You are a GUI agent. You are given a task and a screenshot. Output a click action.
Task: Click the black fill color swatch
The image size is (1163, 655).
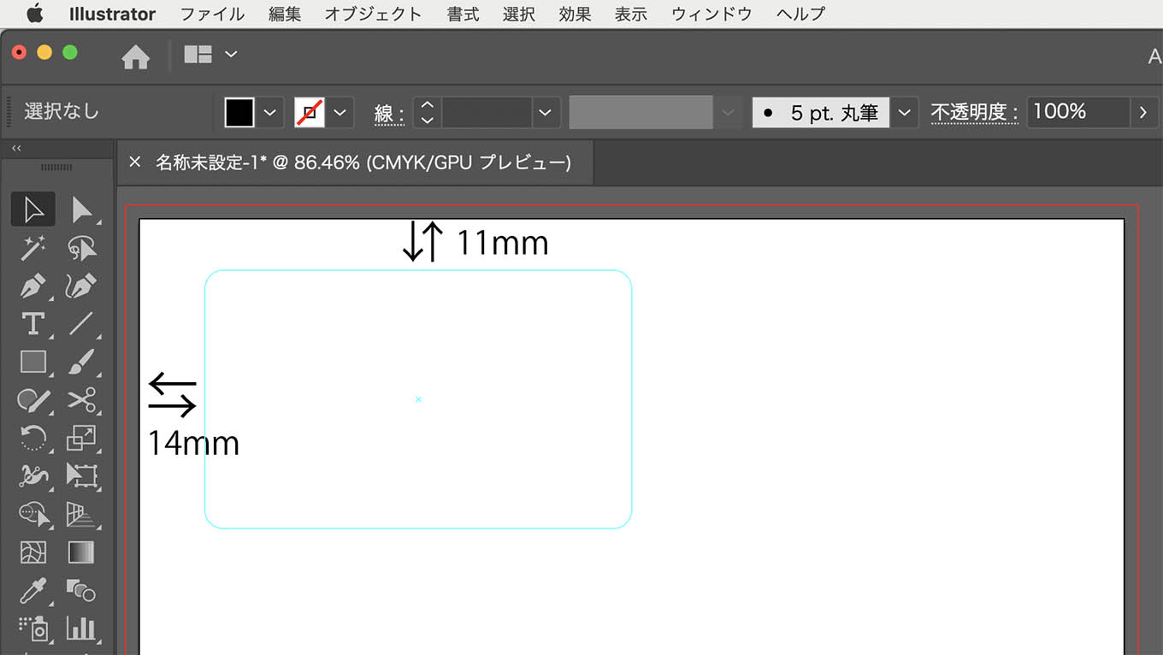pos(239,113)
